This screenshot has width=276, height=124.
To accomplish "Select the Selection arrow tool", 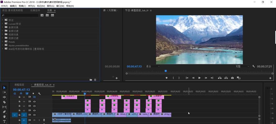I will click(4, 87).
